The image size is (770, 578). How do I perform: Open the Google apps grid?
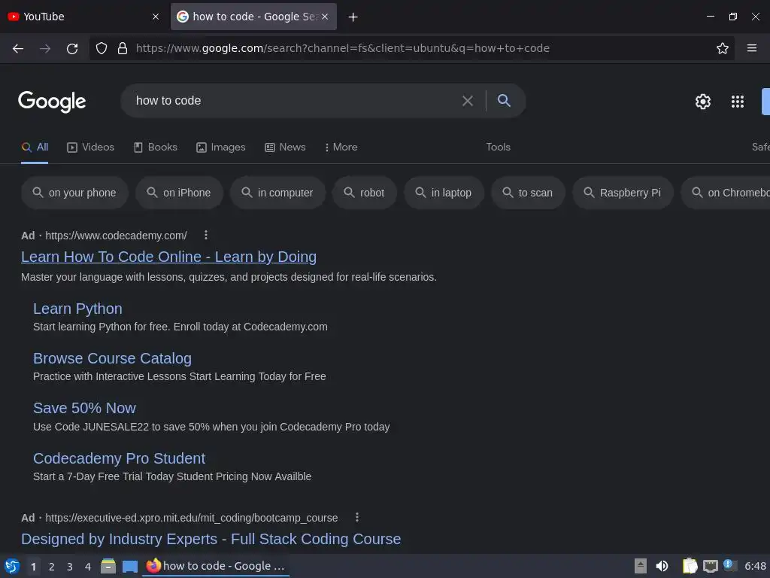[x=737, y=102]
